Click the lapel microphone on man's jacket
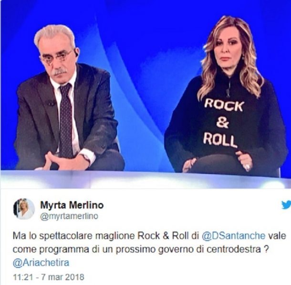Screen dimensions: 291x285 click(x=51, y=103)
